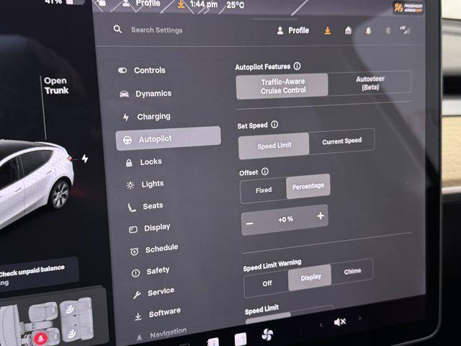Enable Autosteer (Beta) feature

click(369, 83)
